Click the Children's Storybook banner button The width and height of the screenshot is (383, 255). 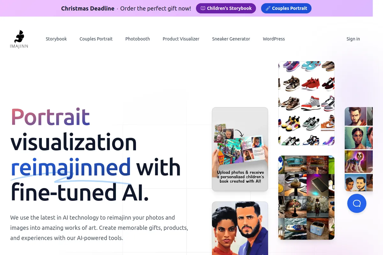coord(226,8)
